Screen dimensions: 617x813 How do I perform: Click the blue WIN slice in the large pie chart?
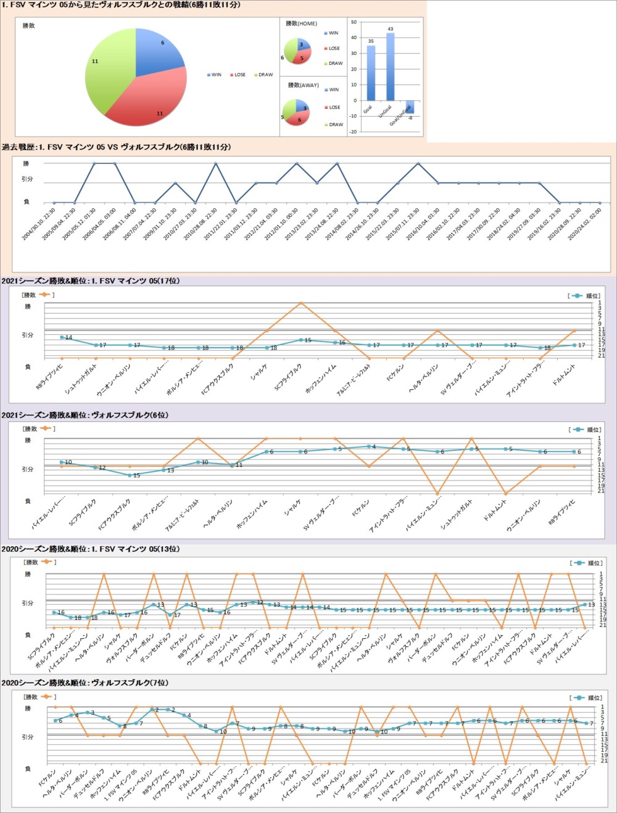tap(157, 53)
